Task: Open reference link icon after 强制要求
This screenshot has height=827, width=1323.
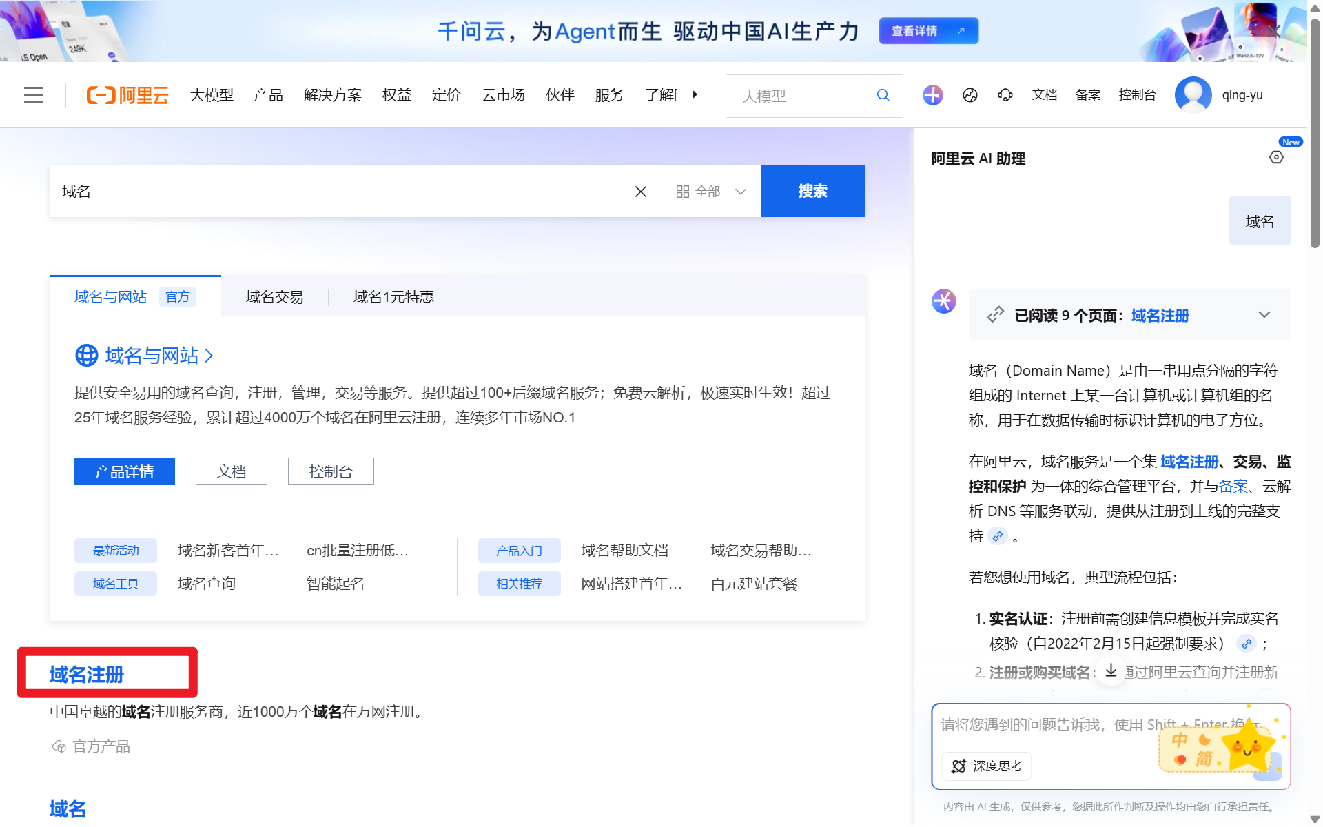Action: point(1246,644)
